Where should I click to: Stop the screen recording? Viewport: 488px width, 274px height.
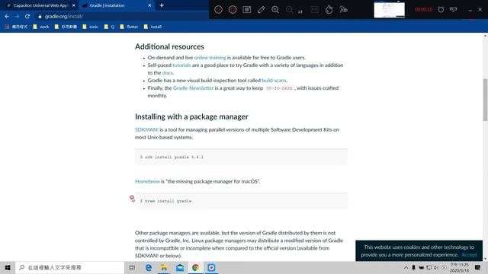[x=233, y=10]
